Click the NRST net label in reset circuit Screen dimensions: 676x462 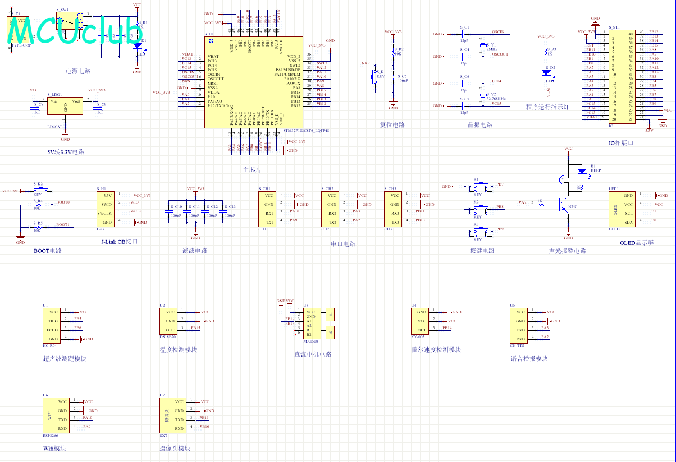pyautogui.click(x=367, y=63)
